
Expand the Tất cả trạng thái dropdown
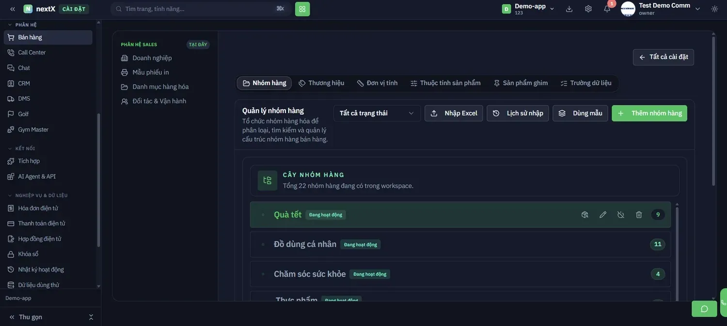377,113
